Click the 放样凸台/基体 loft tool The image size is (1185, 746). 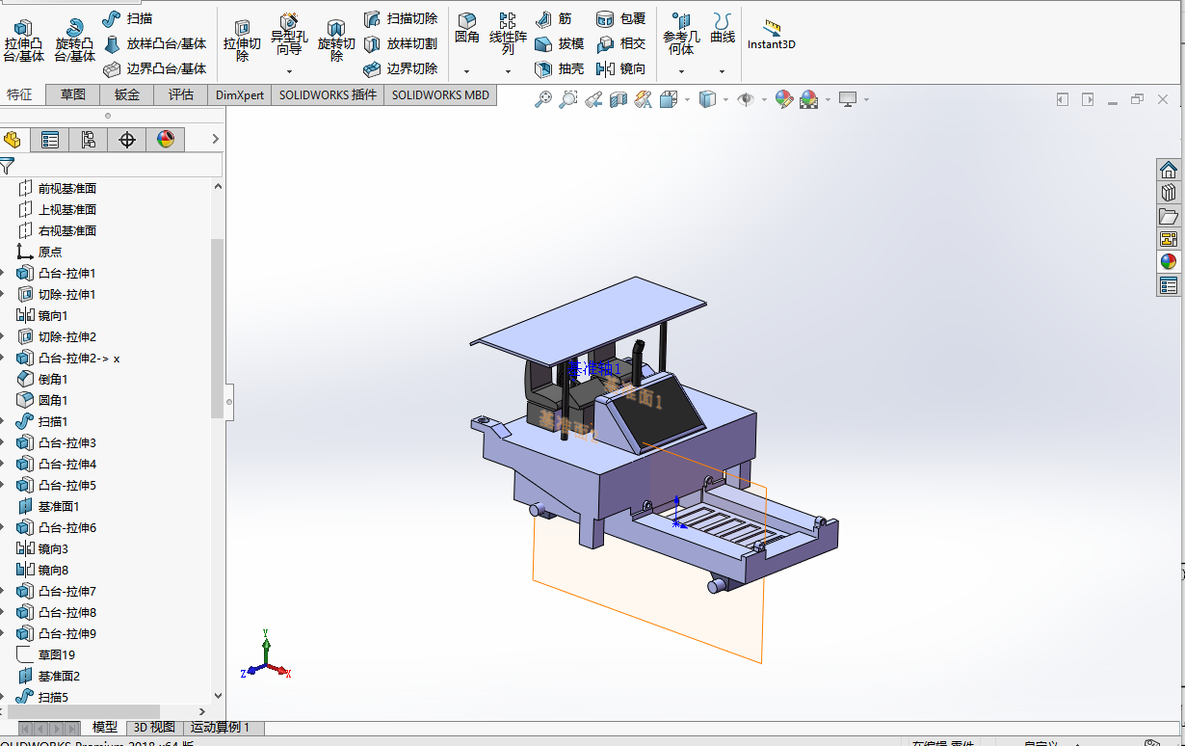point(155,43)
